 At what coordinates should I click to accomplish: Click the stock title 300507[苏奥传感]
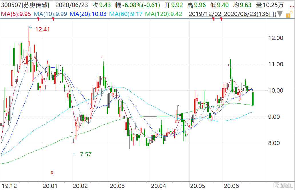[25, 5]
